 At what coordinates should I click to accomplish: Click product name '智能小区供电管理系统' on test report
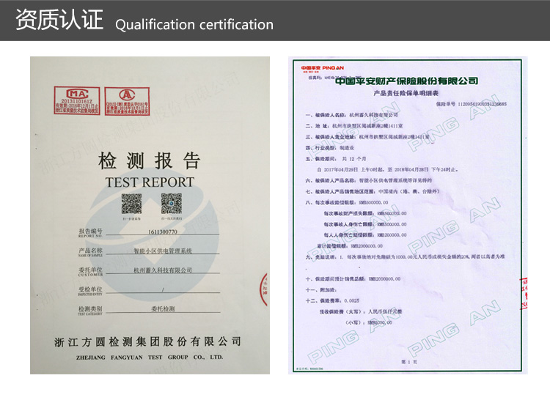click(x=163, y=251)
